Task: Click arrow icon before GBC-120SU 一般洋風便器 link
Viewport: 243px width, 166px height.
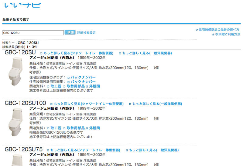Action: (120, 54)
